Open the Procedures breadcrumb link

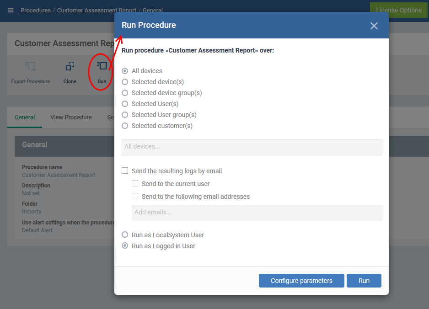click(x=36, y=10)
